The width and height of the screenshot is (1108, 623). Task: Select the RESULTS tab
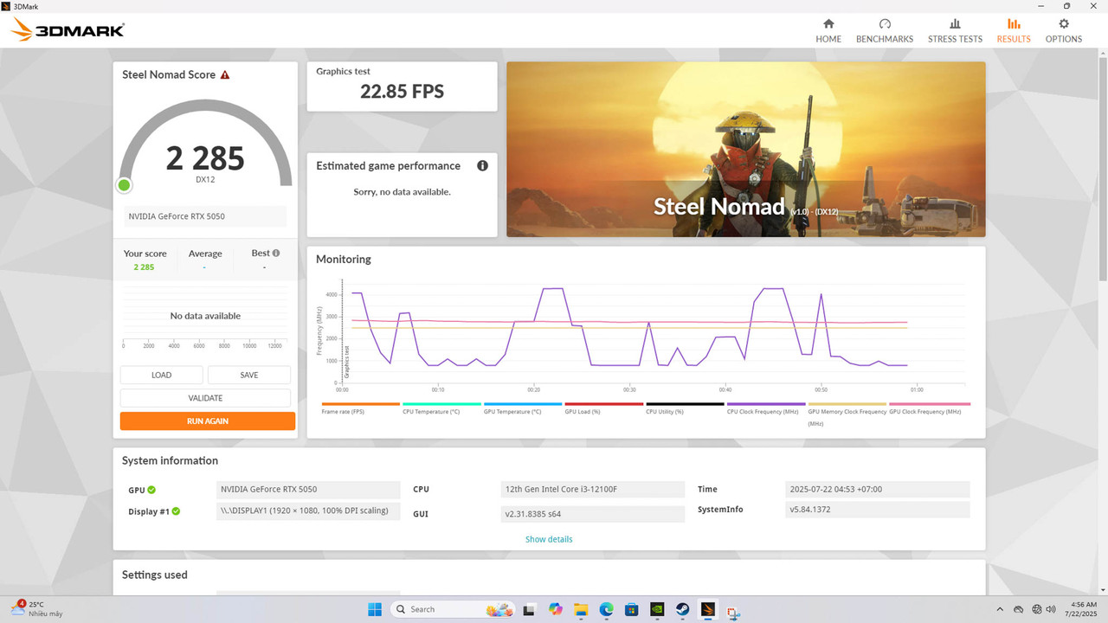click(x=1014, y=30)
